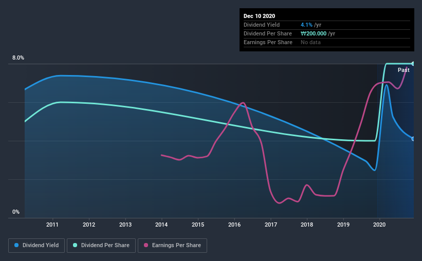Click the 2018 year label on the x-axis

[x=307, y=225]
